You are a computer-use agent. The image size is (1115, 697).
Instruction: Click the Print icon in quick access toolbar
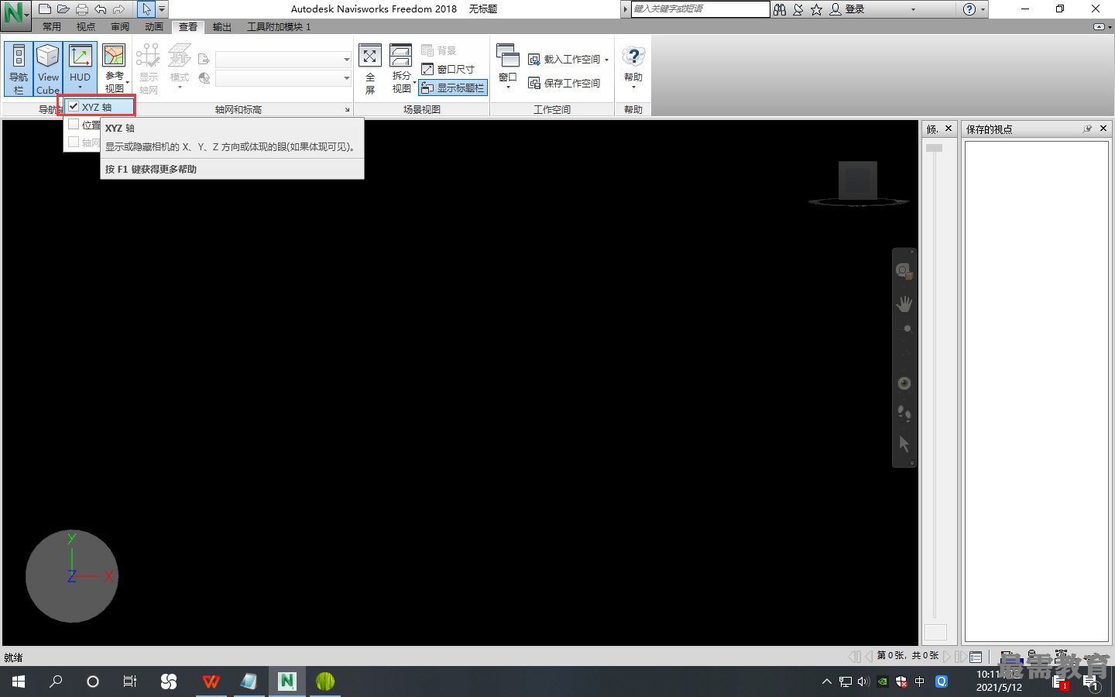coord(82,9)
